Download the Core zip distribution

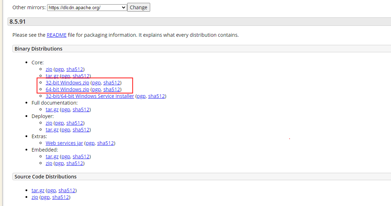click(49, 69)
